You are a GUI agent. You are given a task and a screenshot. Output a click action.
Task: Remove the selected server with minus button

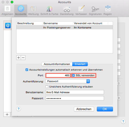(x=23, y=58)
